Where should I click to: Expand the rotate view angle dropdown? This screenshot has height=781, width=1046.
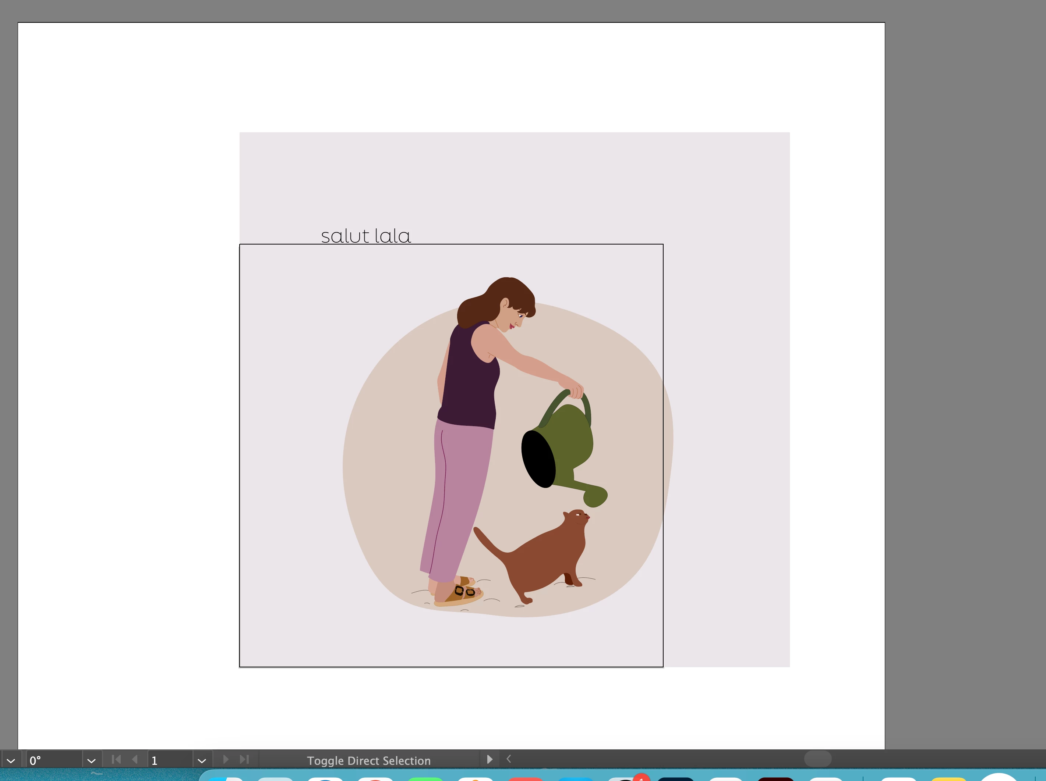coord(91,761)
